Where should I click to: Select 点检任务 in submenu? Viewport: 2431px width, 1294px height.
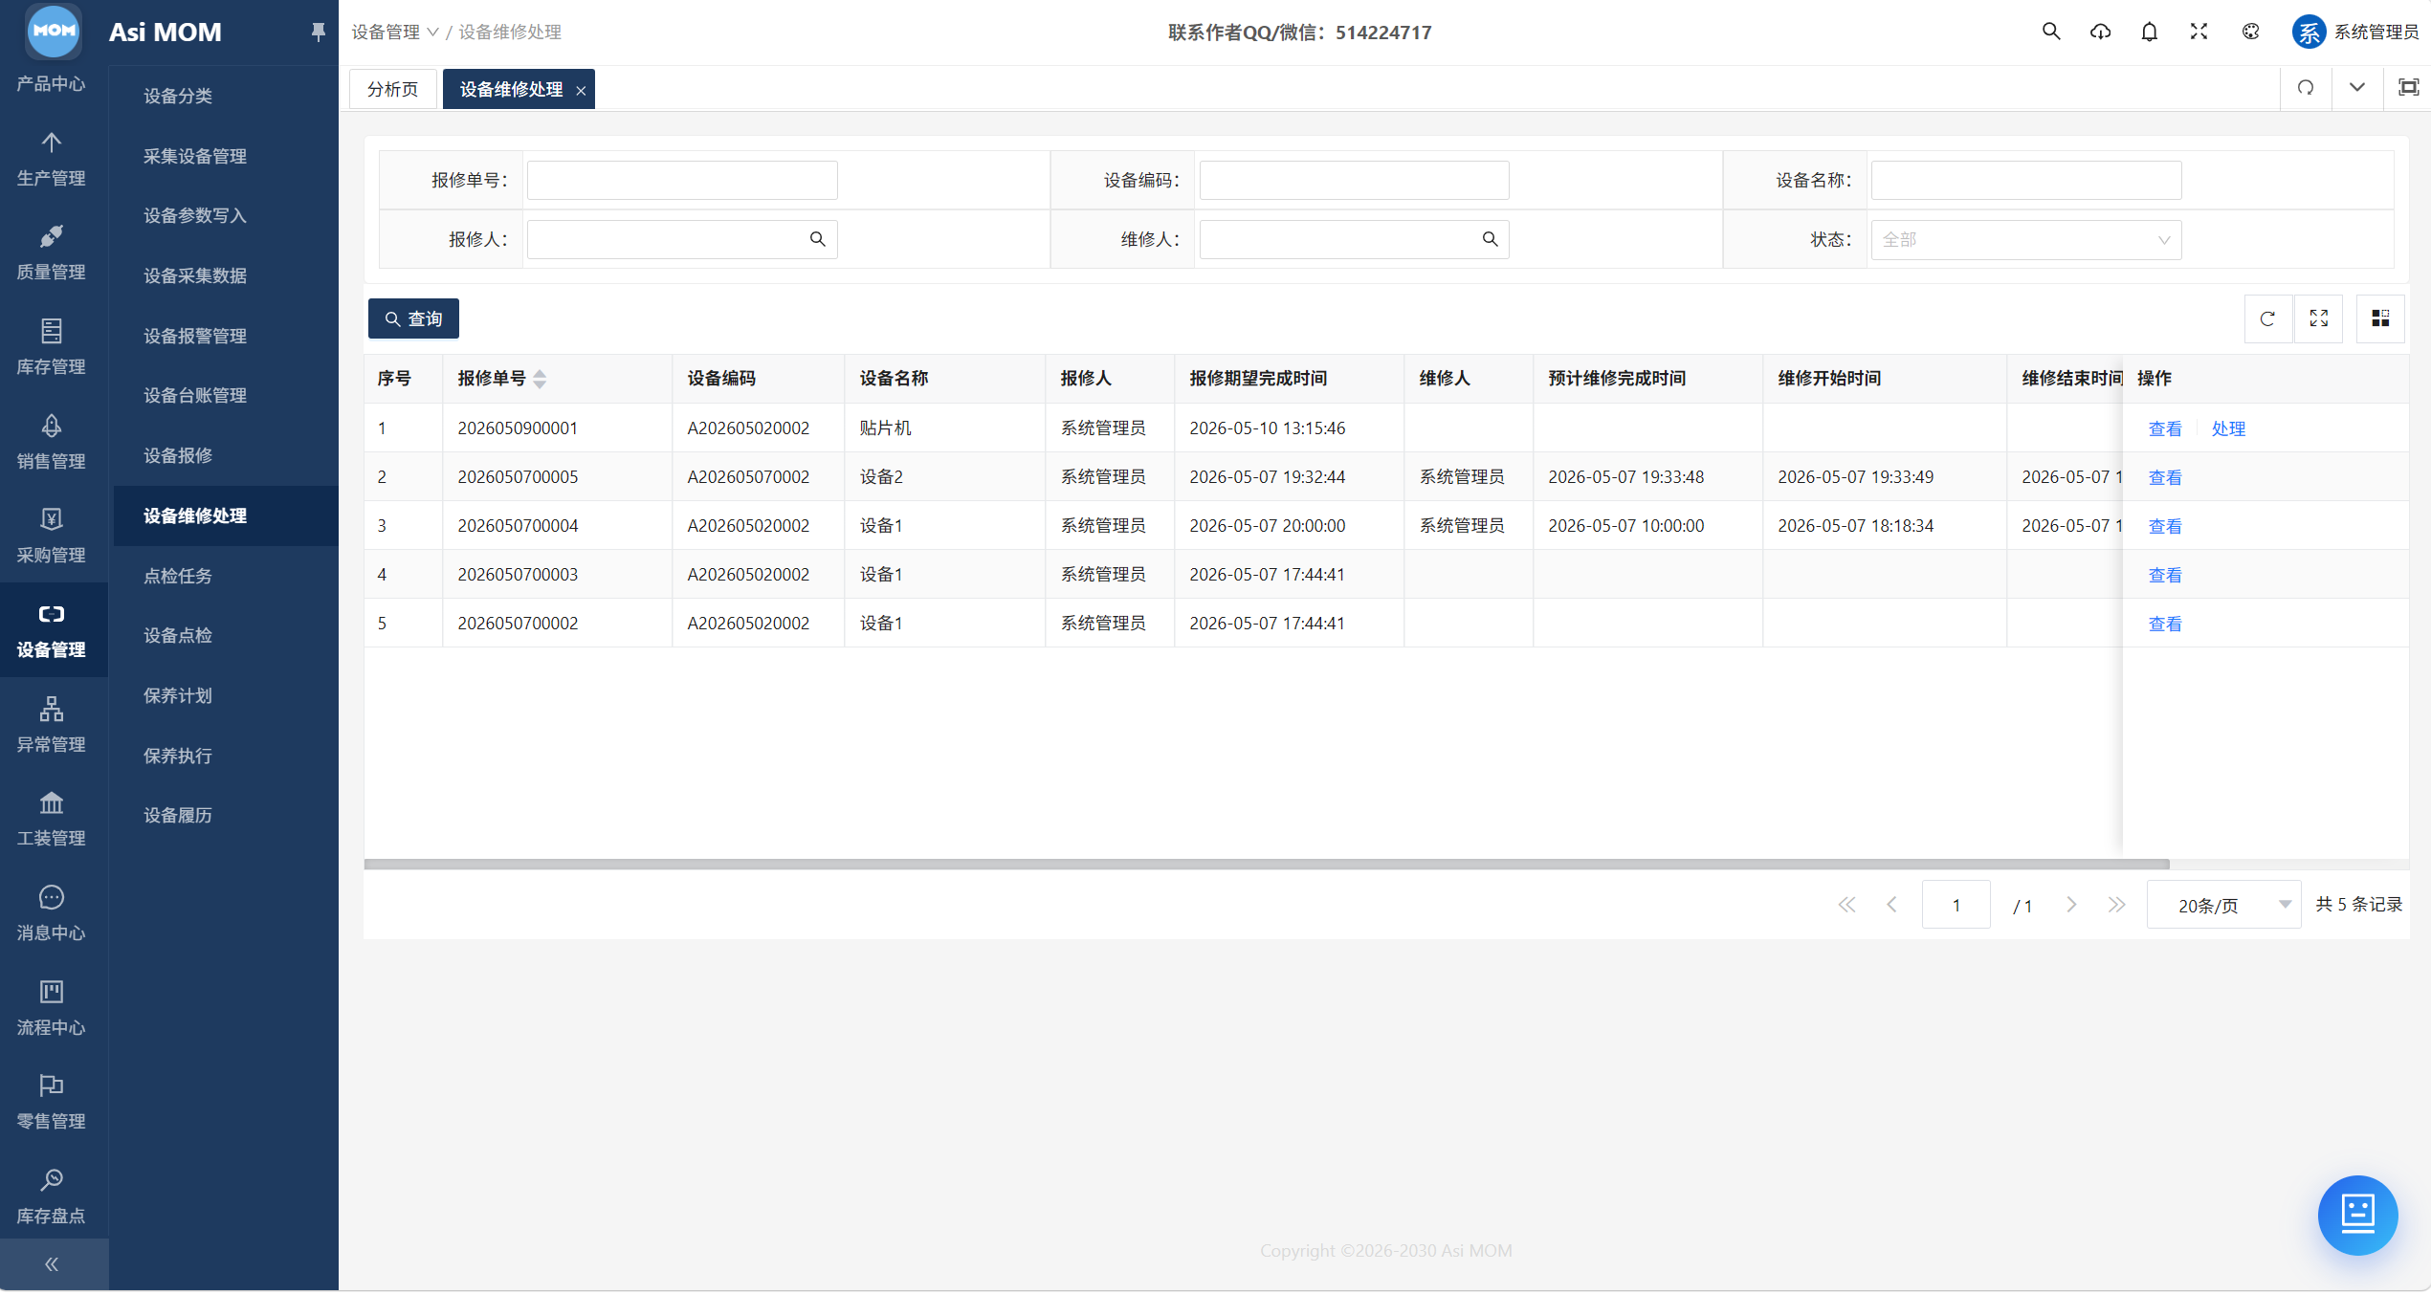coord(178,576)
